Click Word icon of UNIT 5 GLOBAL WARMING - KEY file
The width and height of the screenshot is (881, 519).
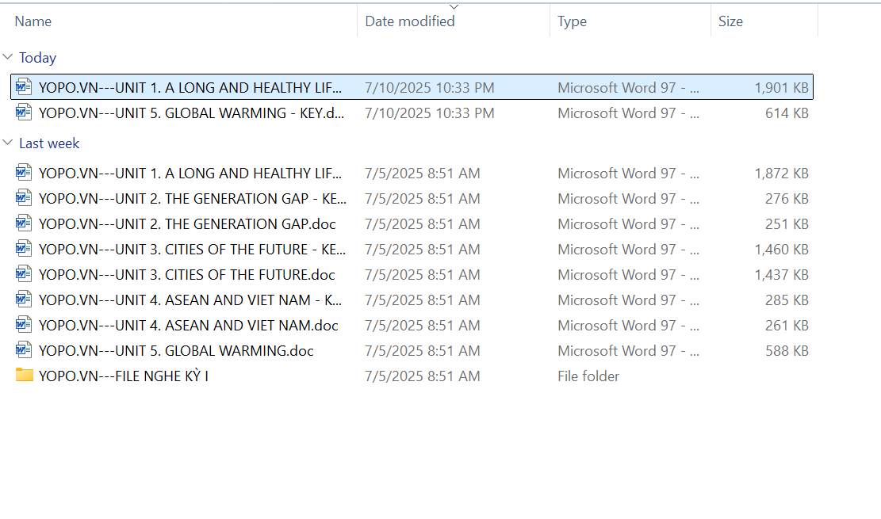tap(24, 113)
